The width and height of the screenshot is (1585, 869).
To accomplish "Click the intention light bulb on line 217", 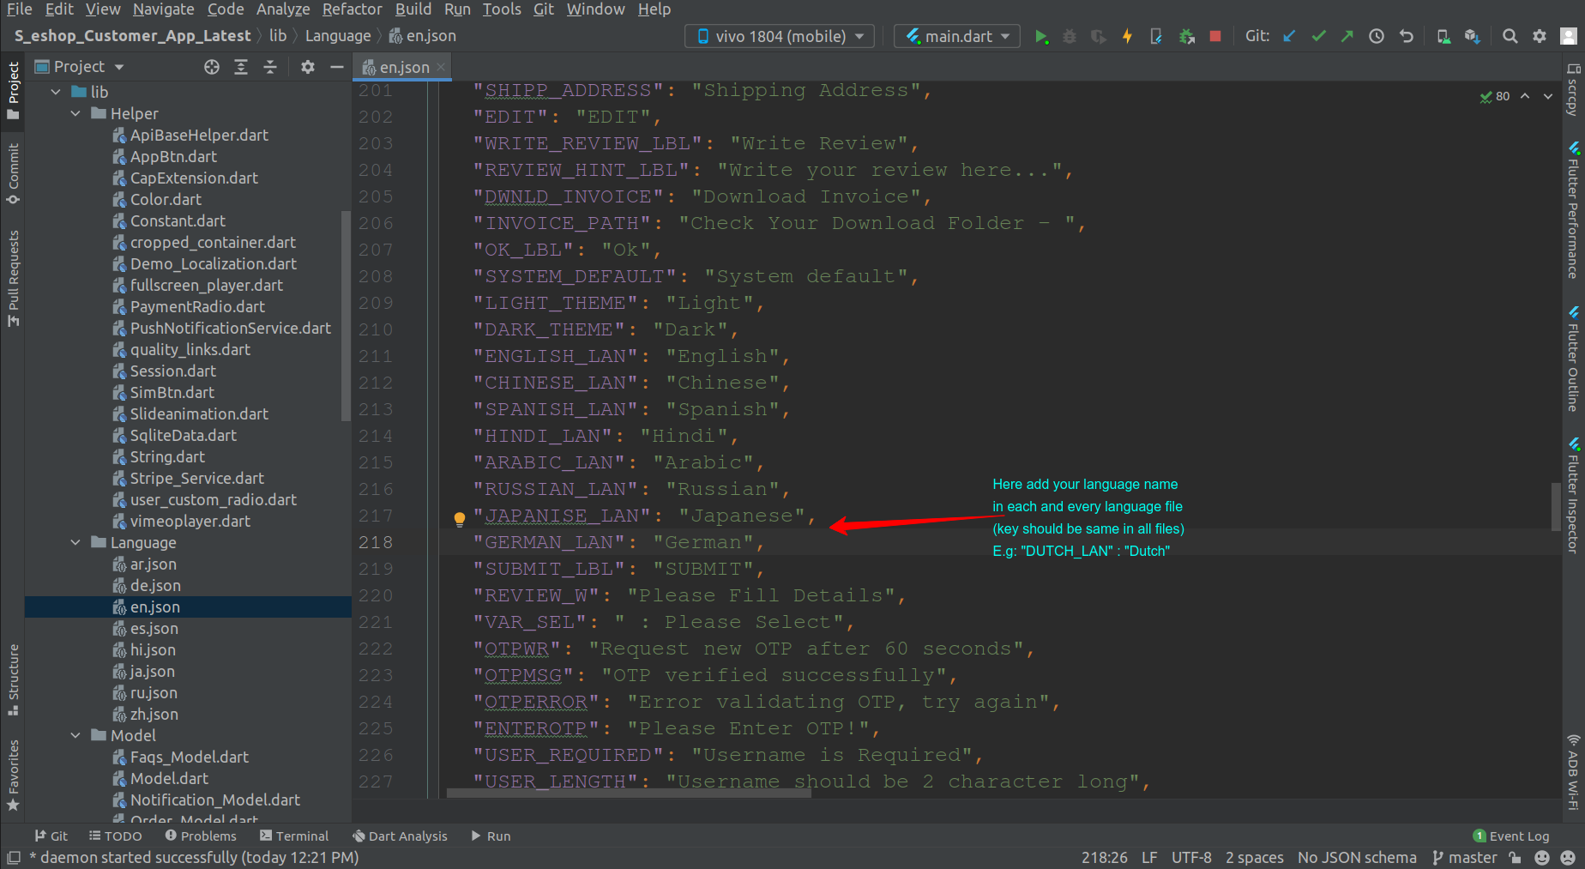I will coord(460,518).
